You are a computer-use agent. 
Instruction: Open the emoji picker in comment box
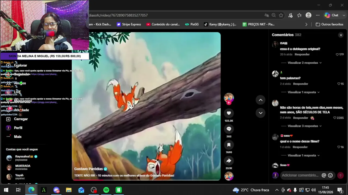(330, 175)
